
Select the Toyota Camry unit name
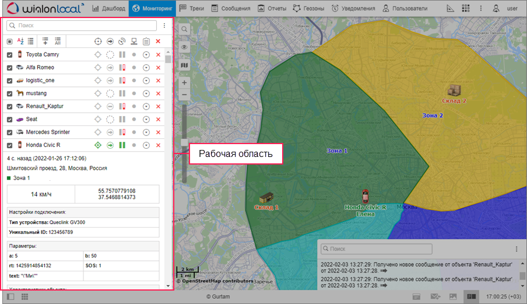43,54
